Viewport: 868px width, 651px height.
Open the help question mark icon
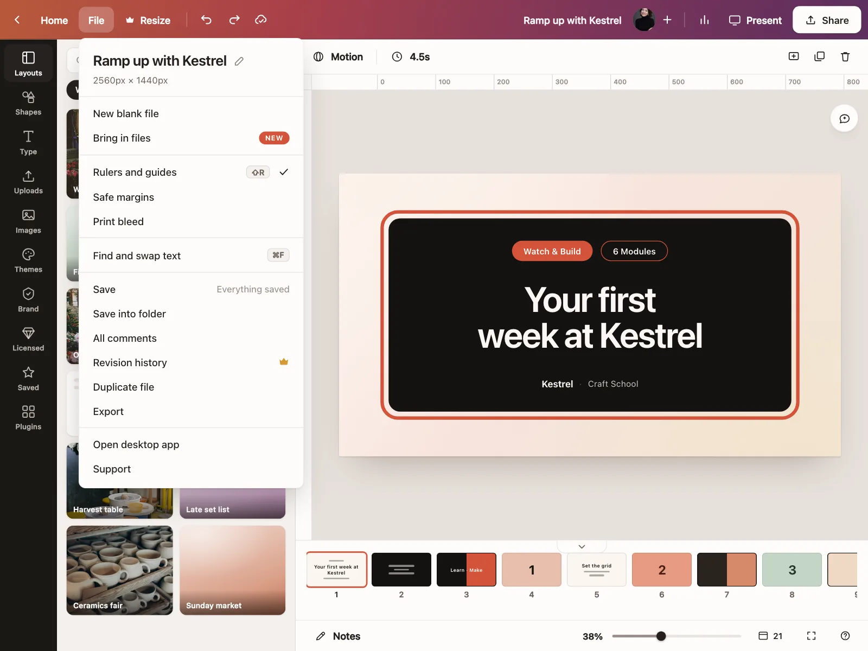pos(845,636)
